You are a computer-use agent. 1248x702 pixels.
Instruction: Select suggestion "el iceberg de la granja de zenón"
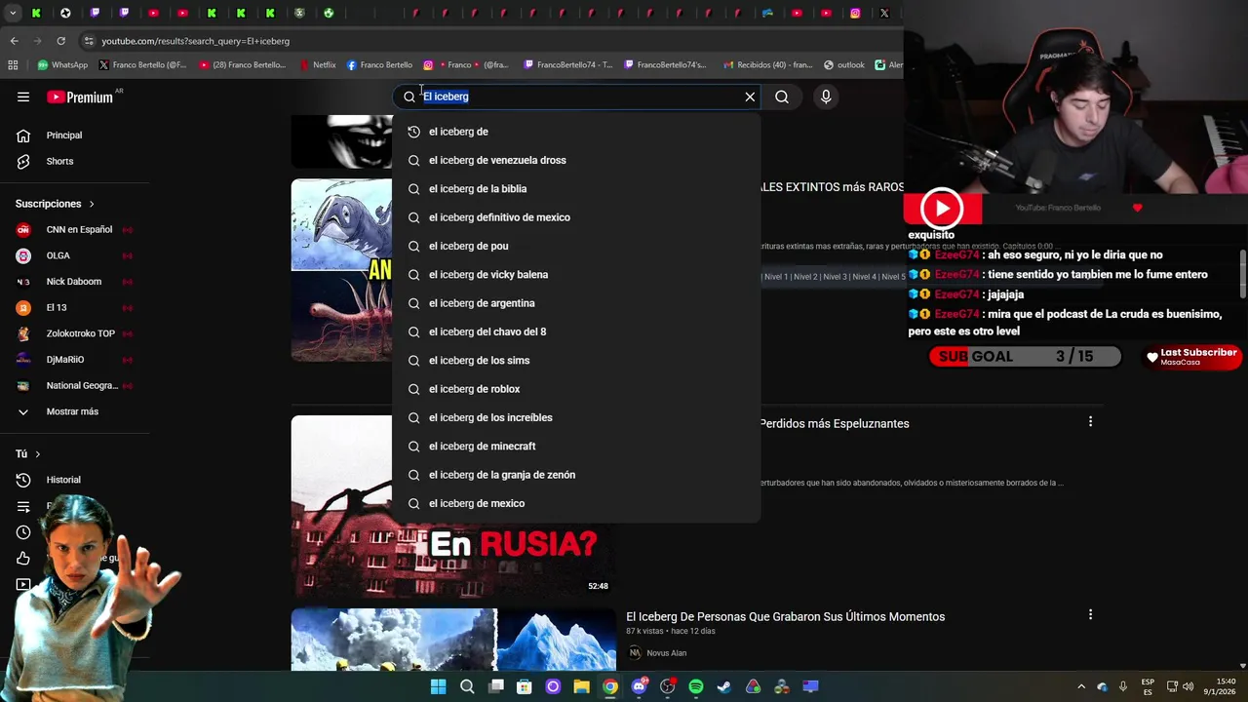[x=576, y=475]
